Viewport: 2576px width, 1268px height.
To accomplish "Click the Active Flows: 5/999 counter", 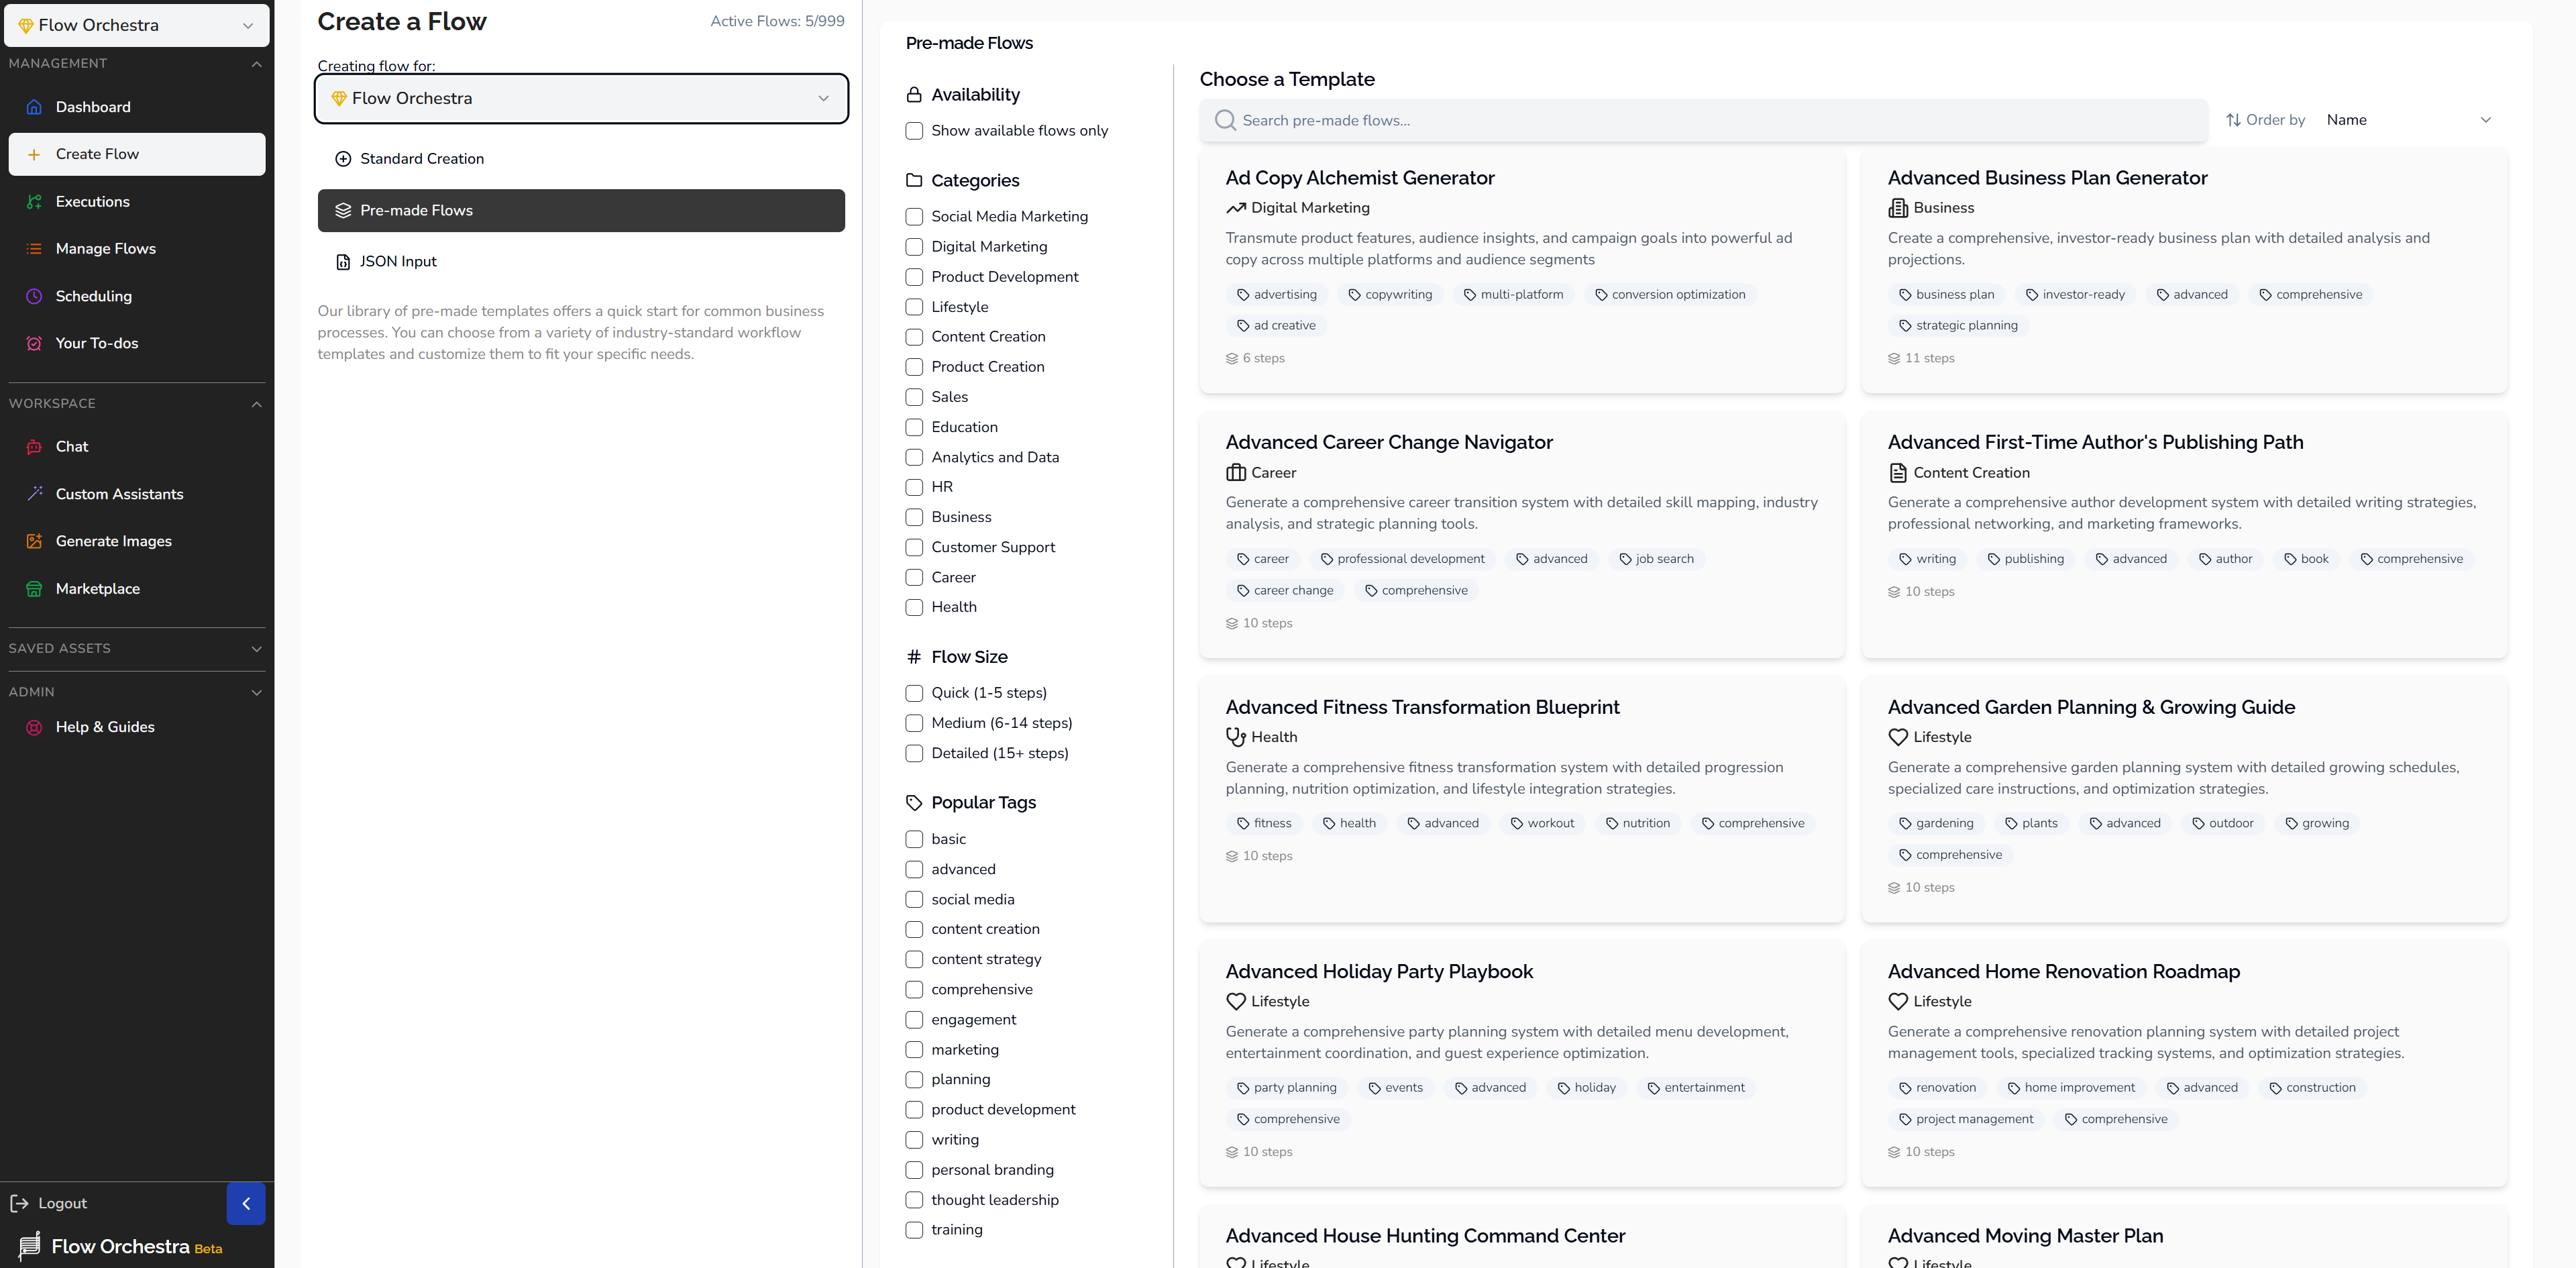I will [777, 21].
